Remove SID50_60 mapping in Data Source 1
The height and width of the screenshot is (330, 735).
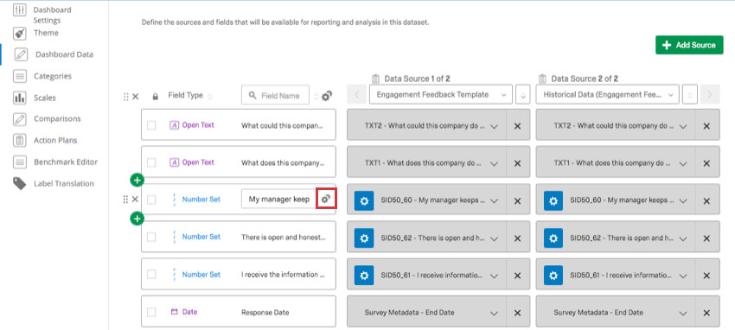tap(517, 200)
